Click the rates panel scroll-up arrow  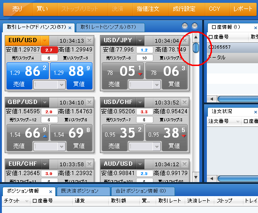pos(196,37)
